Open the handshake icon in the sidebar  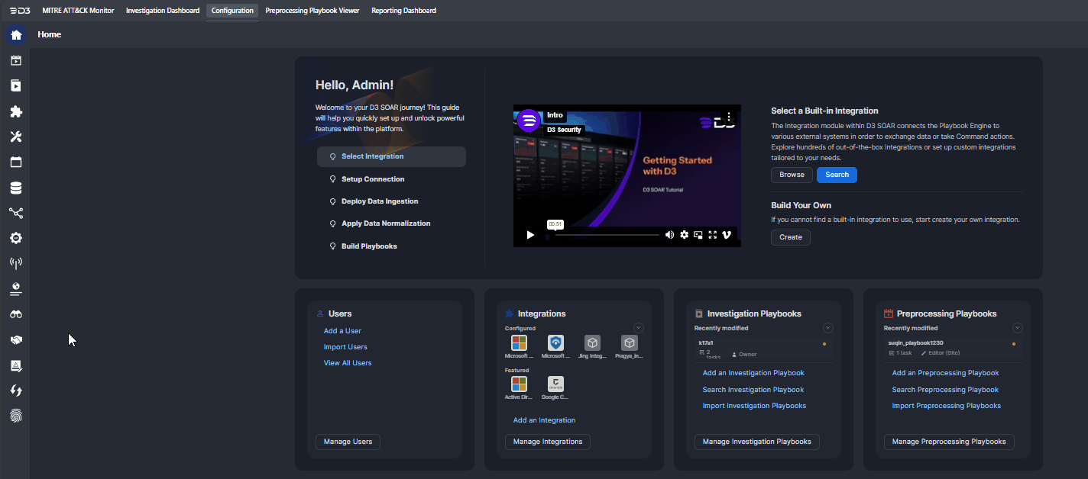[x=15, y=340]
